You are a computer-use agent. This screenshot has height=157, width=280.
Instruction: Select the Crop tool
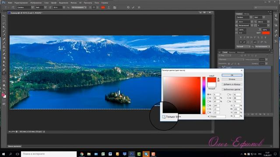coord(4,31)
